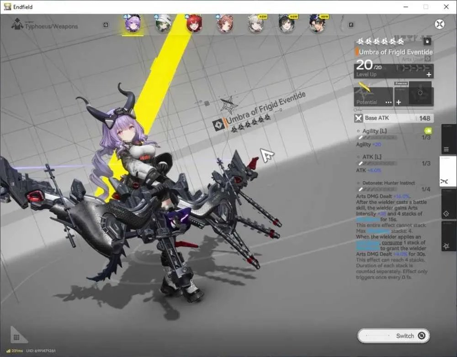Click the network ping indicator
457x357 pixels.
click(x=15, y=351)
